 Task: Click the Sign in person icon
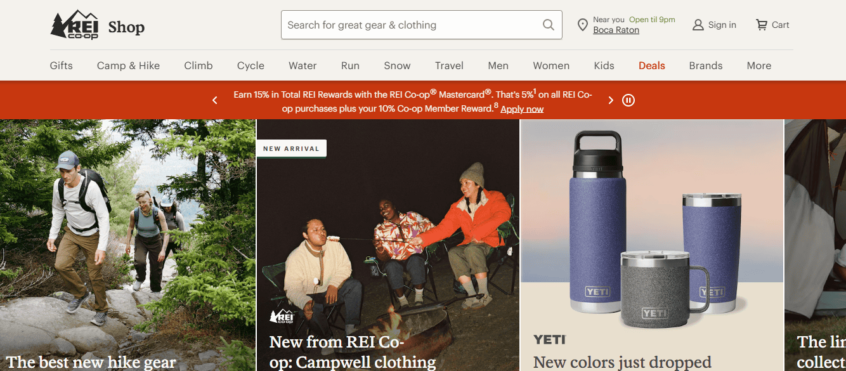(698, 25)
